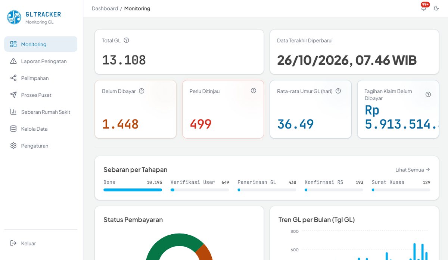Image resolution: width=448 pixels, height=260 pixels.
Task: Click the Status Pembayaran heading
Action: [133, 220]
